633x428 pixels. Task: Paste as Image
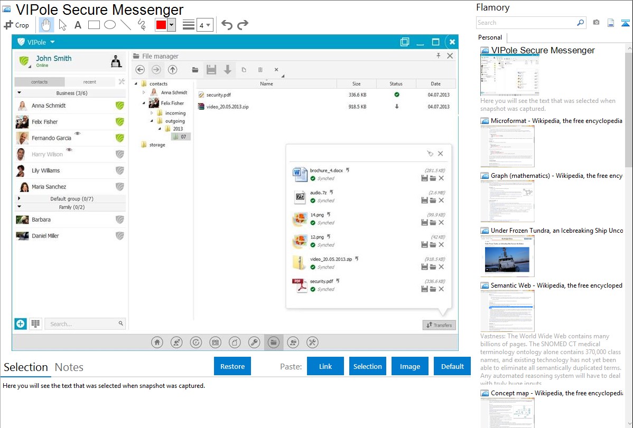tap(409, 366)
